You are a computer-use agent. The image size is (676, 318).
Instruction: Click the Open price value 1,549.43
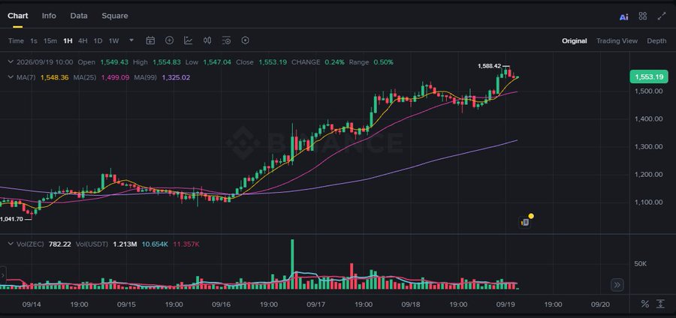(x=114, y=62)
